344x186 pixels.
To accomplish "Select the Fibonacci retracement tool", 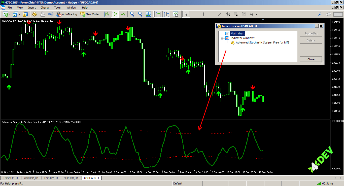I will pyautogui.click(x=236, y=14).
